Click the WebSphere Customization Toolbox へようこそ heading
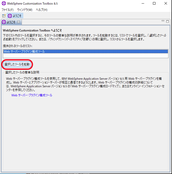This screenshot has width=172, height=174. click(32, 30)
